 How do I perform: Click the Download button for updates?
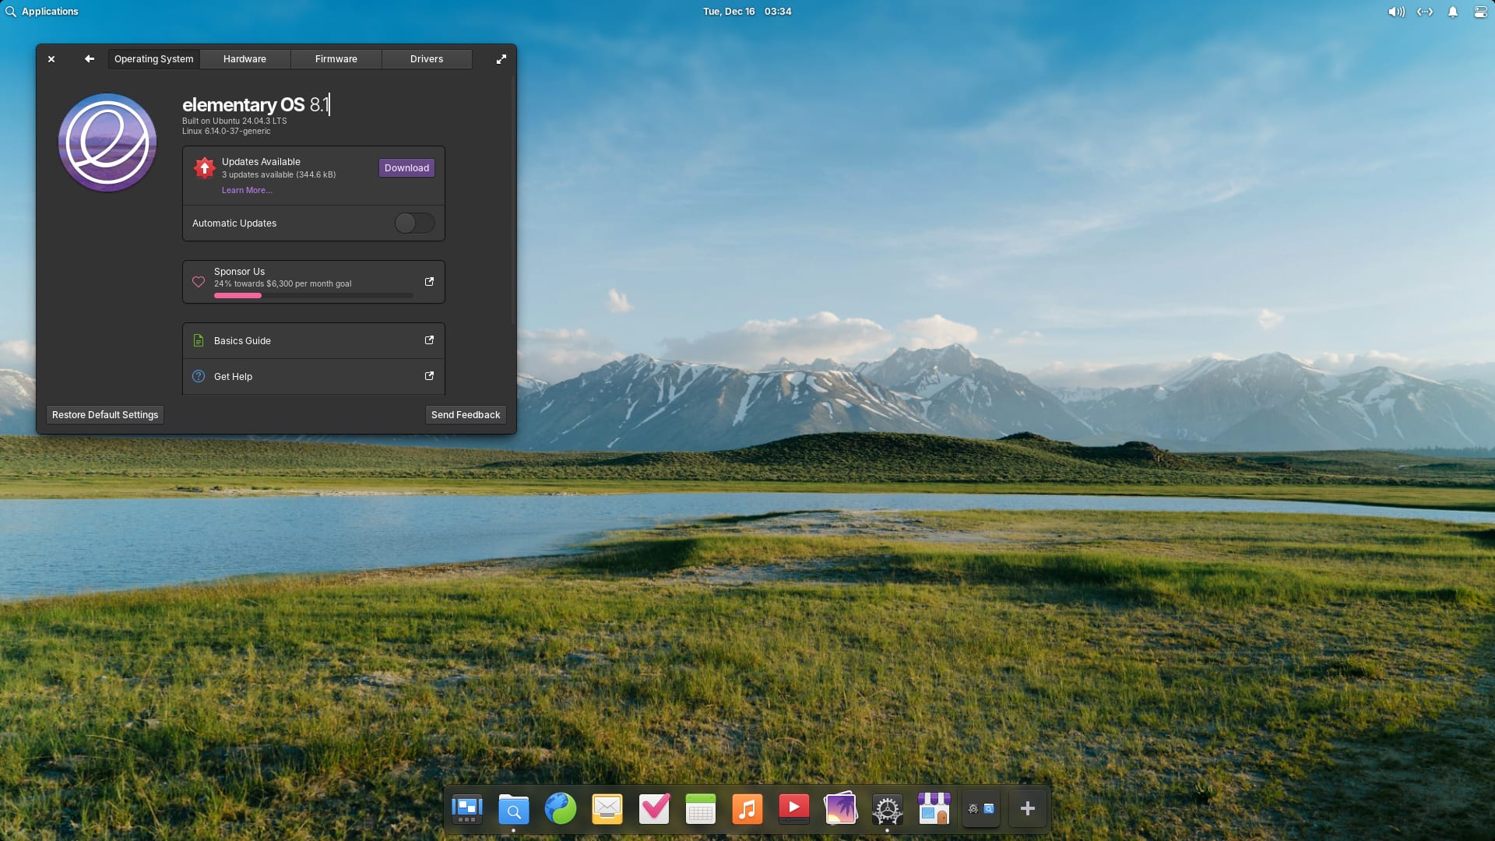406,167
